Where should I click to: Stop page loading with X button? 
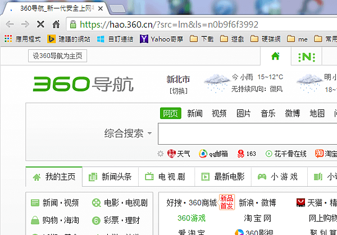coord(40,24)
